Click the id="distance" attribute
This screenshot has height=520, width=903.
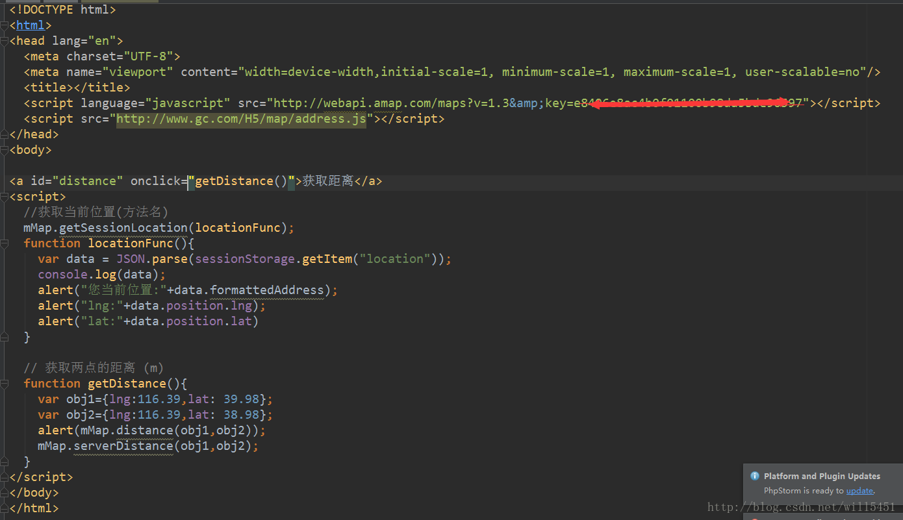[x=77, y=181]
